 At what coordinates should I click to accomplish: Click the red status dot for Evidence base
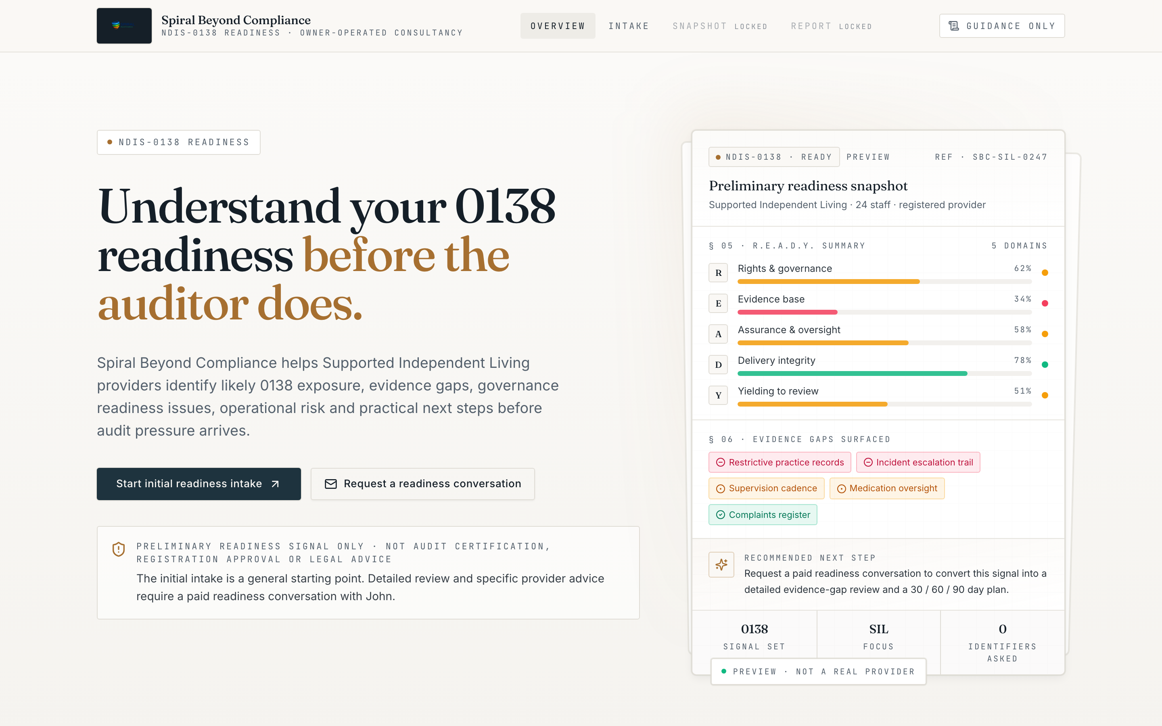tap(1045, 303)
